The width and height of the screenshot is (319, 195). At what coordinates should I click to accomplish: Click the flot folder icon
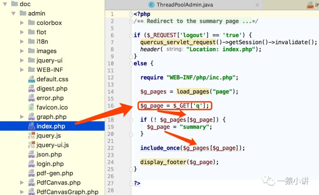point(31,32)
